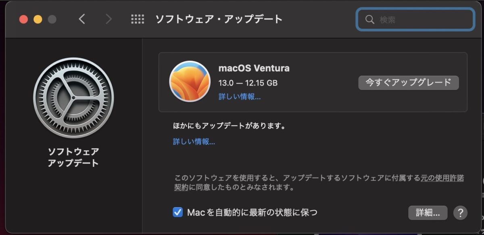Open the 元の使用許諾契約 license link
Viewport: 484px width, 235px height.
[319, 183]
